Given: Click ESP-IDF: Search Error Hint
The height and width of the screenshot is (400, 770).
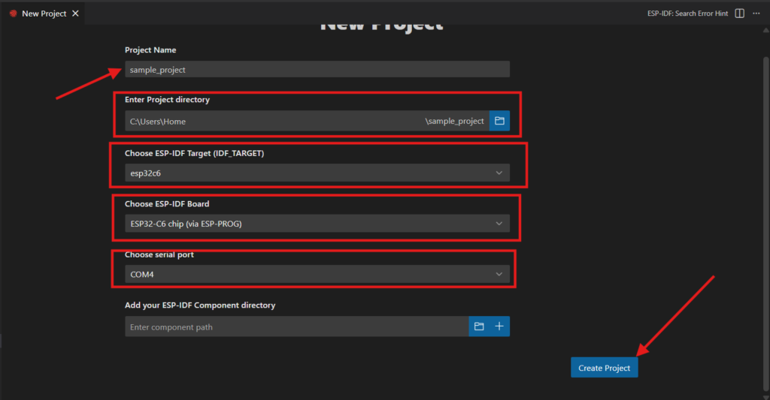Looking at the screenshot, I should pos(687,14).
